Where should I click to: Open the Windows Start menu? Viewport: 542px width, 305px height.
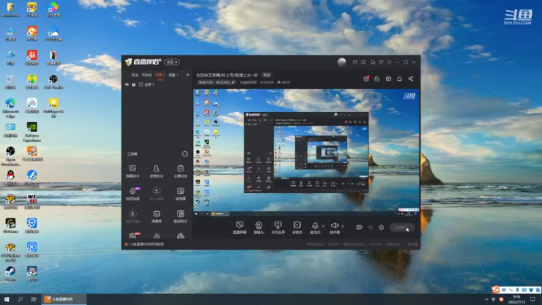[x=7, y=299]
